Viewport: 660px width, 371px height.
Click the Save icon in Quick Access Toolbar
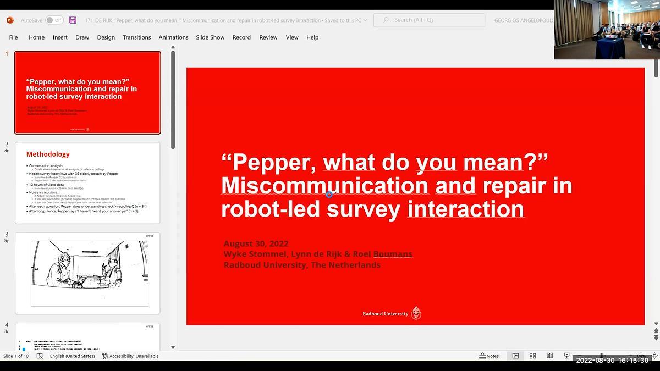click(x=73, y=20)
